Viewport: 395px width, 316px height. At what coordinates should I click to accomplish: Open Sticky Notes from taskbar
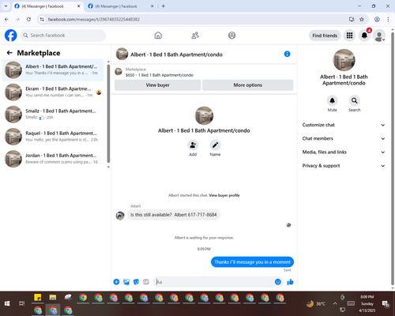pos(38,298)
